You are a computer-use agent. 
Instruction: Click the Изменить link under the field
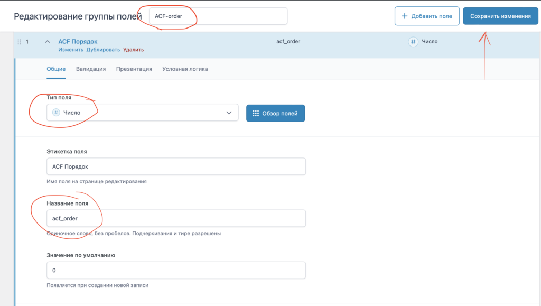tap(70, 50)
